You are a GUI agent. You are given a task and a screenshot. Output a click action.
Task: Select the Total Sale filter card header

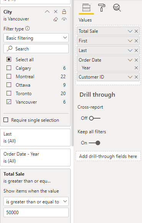(14, 174)
